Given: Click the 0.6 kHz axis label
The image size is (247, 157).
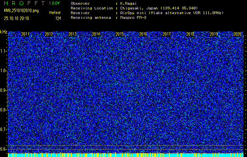Looking at the screenshot, I should (4, 149).
